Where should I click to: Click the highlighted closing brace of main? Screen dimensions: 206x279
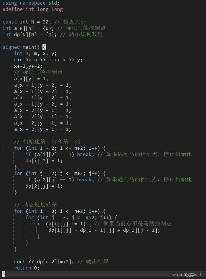pyautogui.click(x=4, y=274)
